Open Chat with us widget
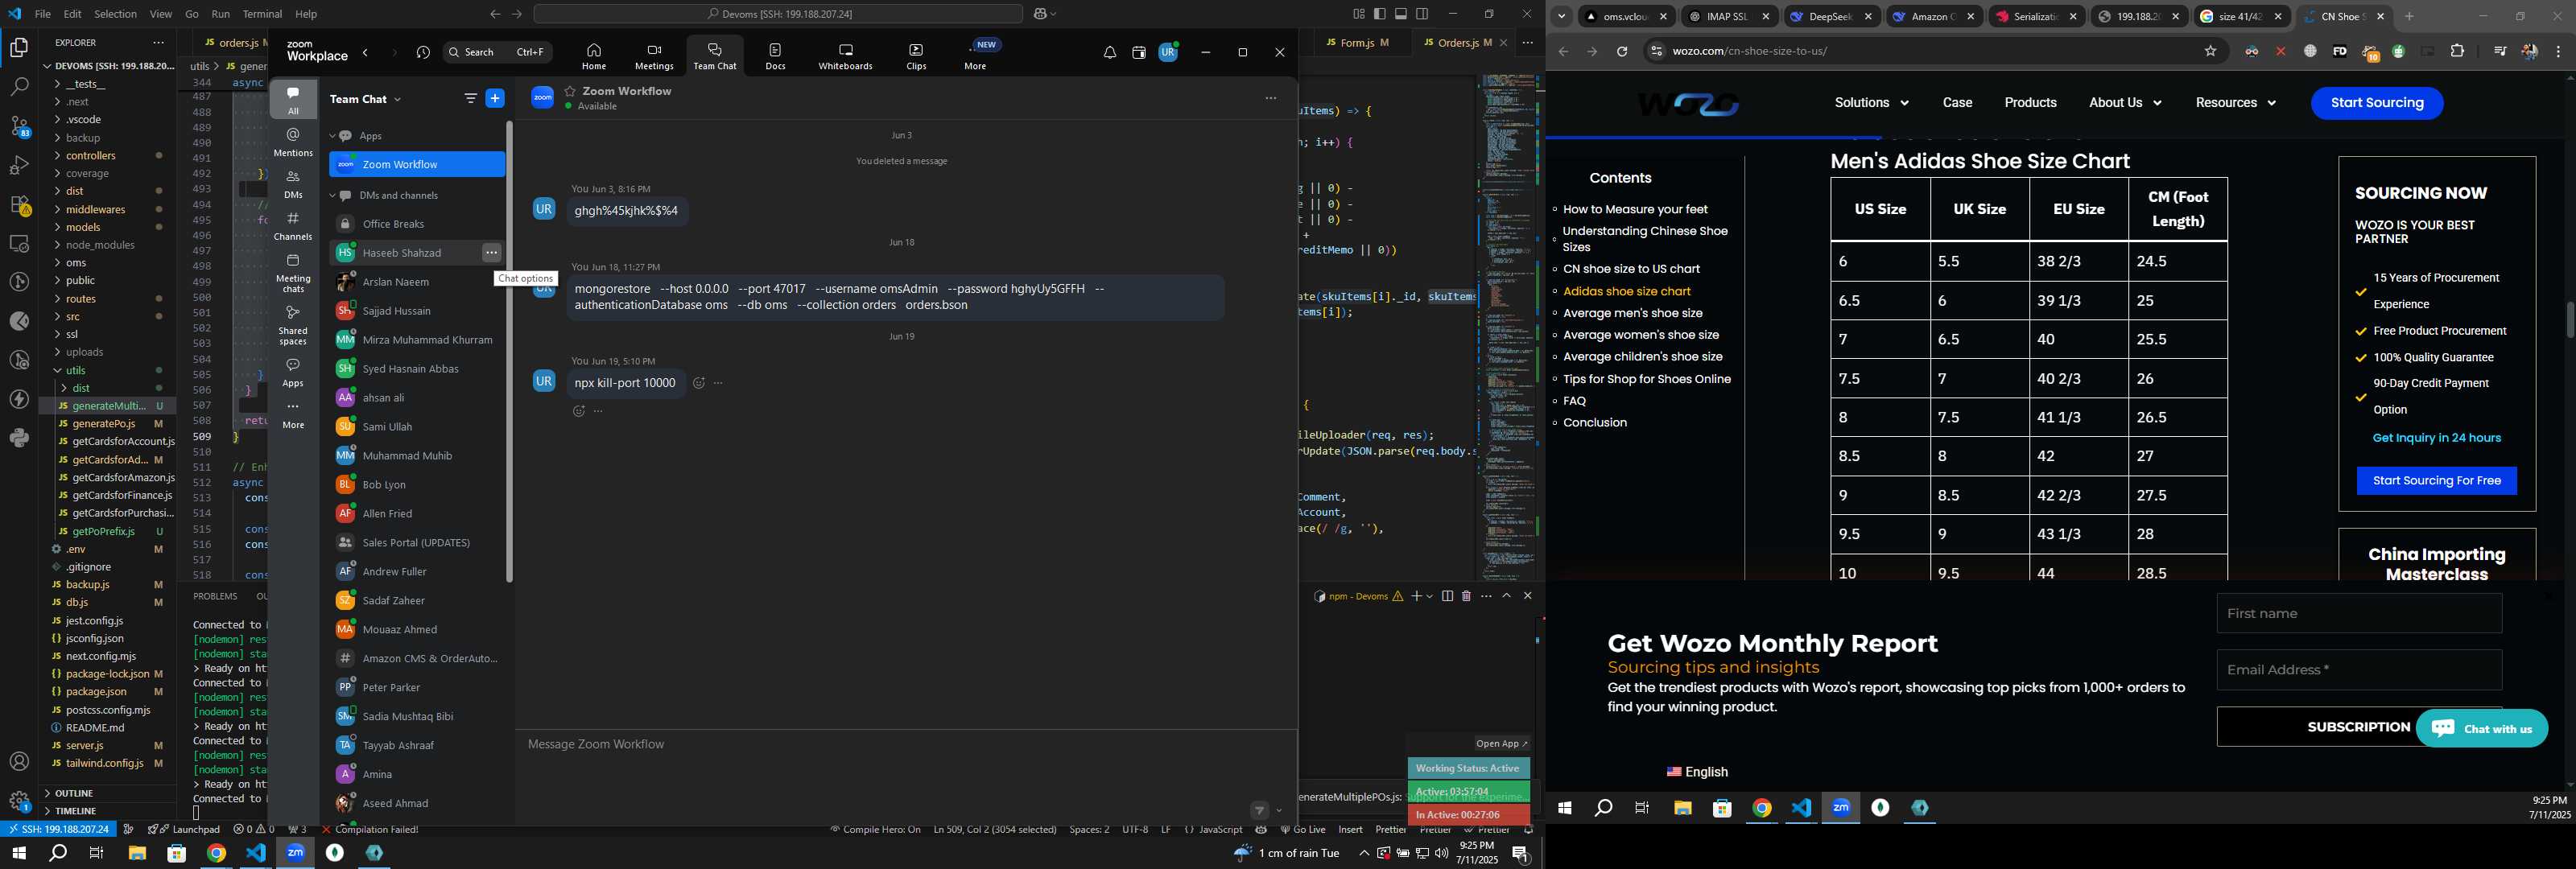Image resolution: width=2576 pixels, height=869 pixels. pos(2481,729)
